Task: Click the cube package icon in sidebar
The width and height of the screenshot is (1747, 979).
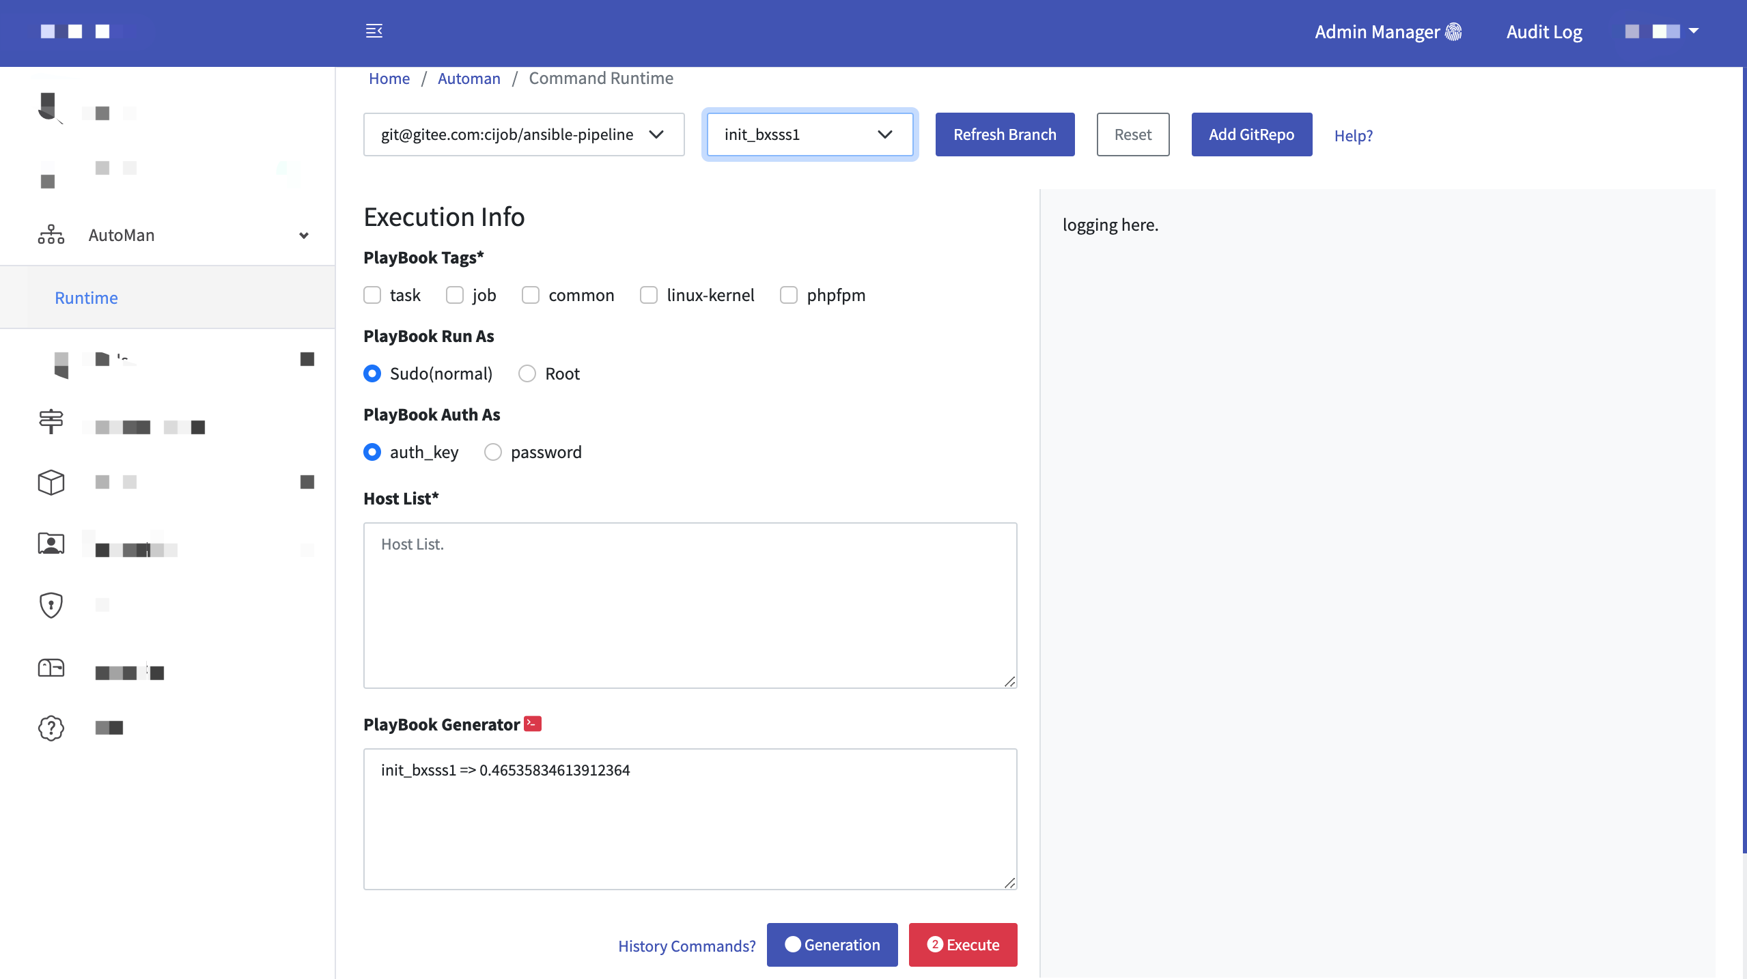Action: coord(51,482)
